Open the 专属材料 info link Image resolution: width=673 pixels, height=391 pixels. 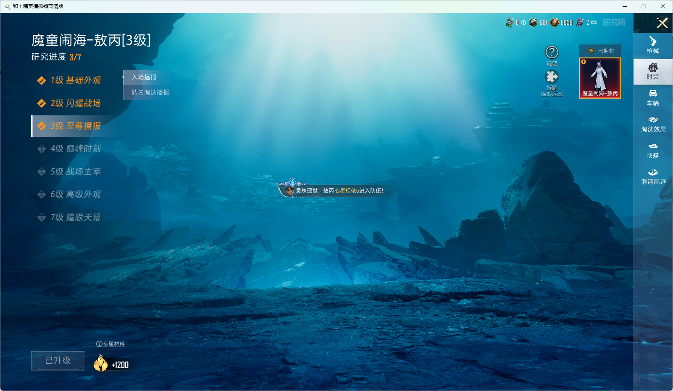click(x=110, y=344)
